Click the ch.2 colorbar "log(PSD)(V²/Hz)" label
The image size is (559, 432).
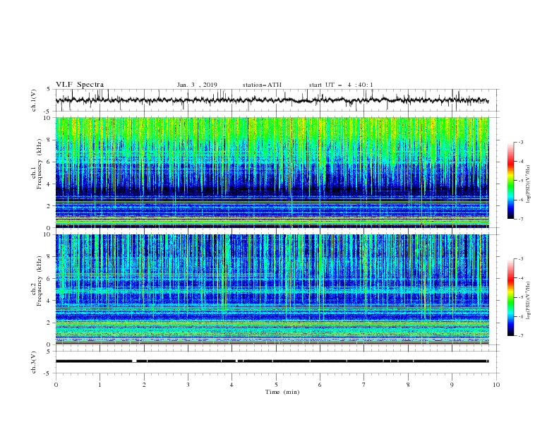point(529,301)
